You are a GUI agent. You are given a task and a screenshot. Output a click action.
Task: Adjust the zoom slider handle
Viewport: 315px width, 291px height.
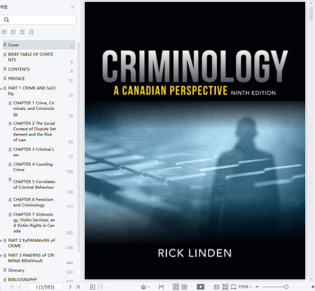tap(286, 287)
